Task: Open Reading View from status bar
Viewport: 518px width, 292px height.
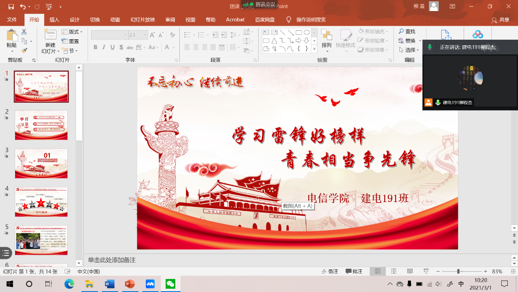Action: 410,272
